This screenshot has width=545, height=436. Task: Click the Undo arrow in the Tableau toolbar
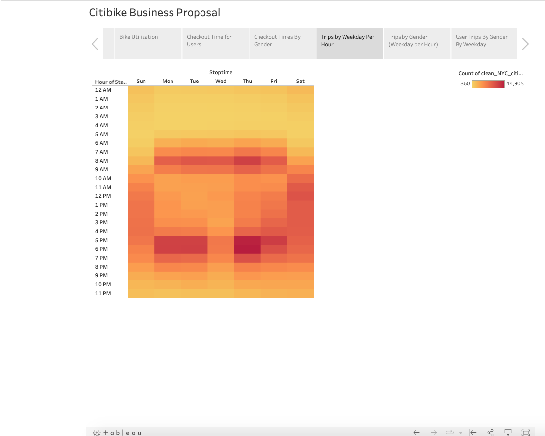coord(417,432)
